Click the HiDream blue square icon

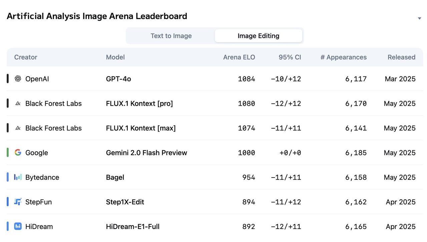[x=18, y=226]
